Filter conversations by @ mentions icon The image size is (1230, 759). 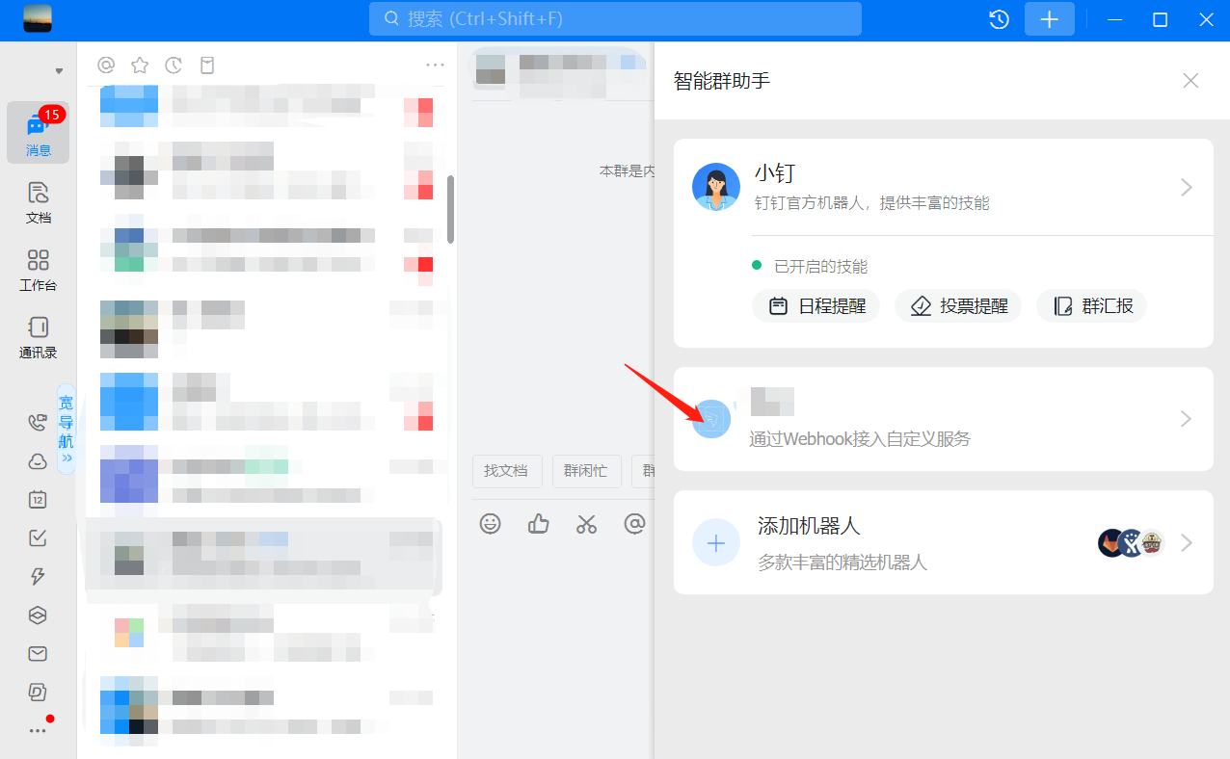click(106, 65)
